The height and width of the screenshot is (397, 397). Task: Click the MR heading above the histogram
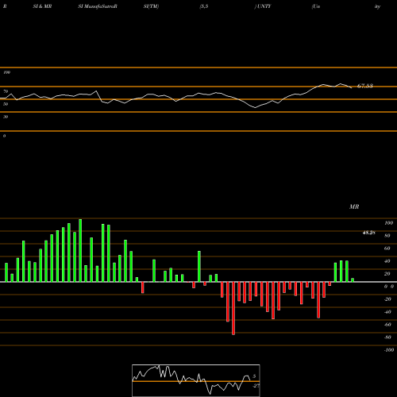[x=354, y=206]
